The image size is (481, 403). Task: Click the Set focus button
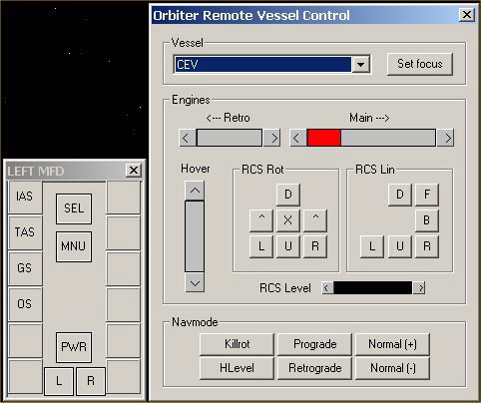point(420,64)
